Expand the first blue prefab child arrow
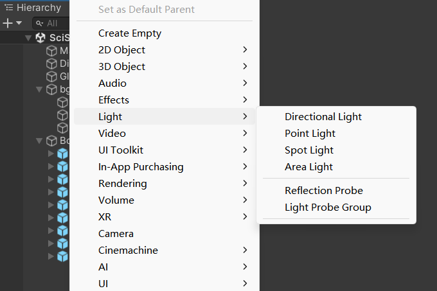The width and height of the screenshot is (437, 291). (51, 154)
